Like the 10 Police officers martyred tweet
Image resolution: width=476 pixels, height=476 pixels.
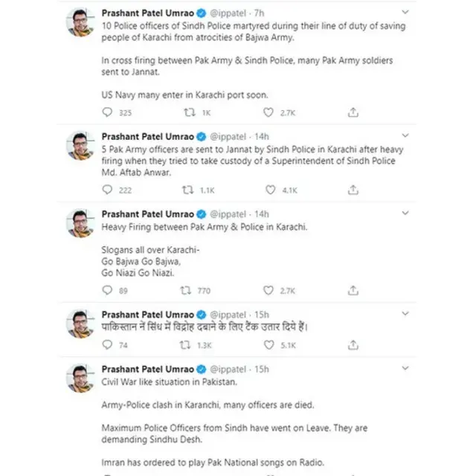(x=268, y=112)
